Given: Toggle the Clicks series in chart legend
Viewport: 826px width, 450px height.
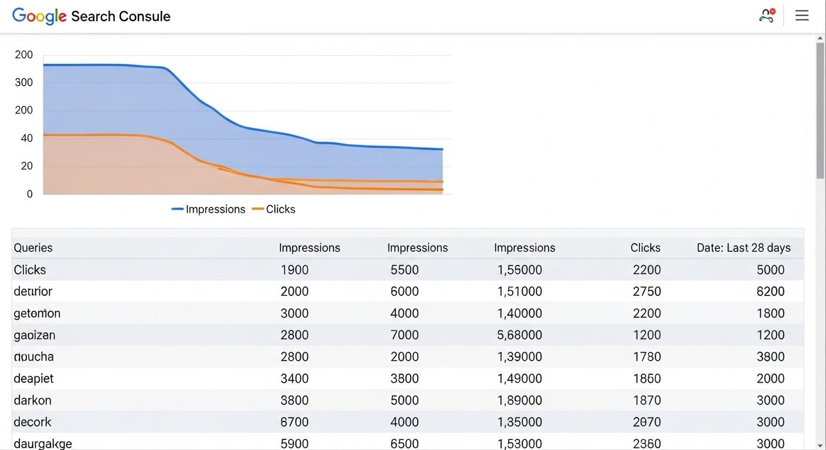Looking at the screenshot, I should pos(274,209).
